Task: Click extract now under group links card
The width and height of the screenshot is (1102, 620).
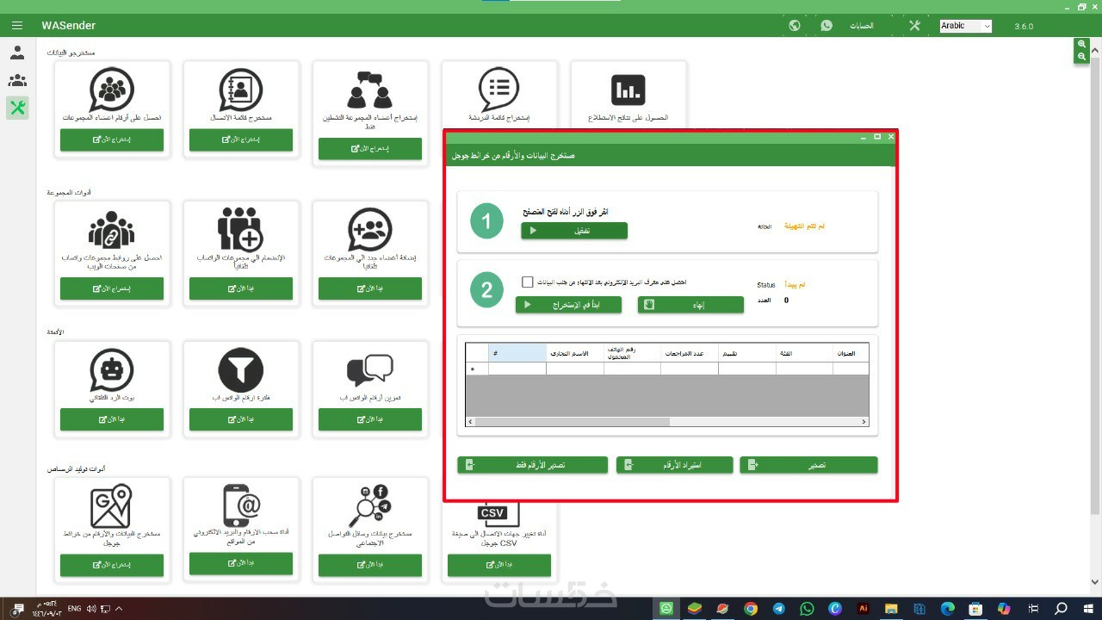Action: [112, 288]
